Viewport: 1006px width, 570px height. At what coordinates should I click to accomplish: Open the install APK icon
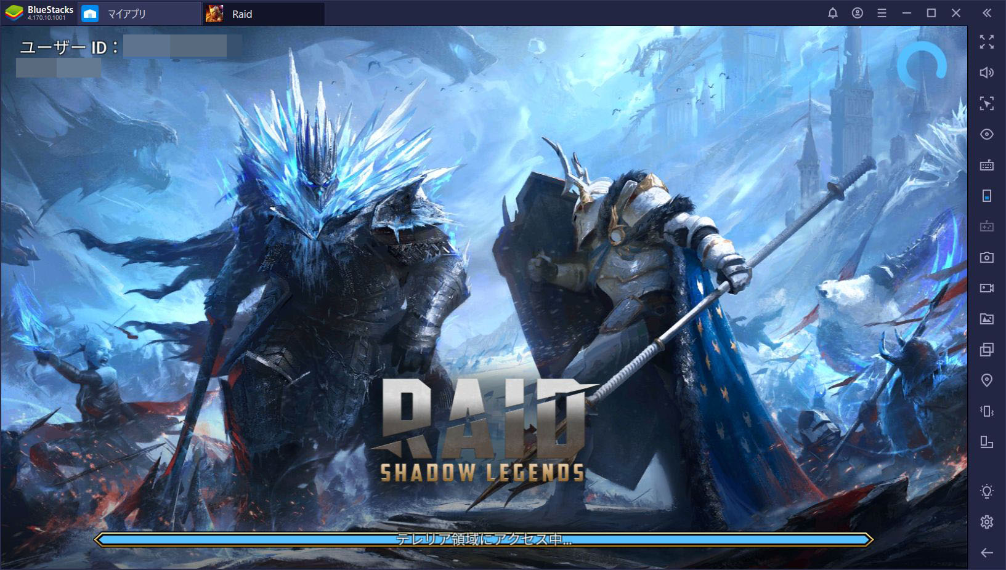(x=987, y=442)
